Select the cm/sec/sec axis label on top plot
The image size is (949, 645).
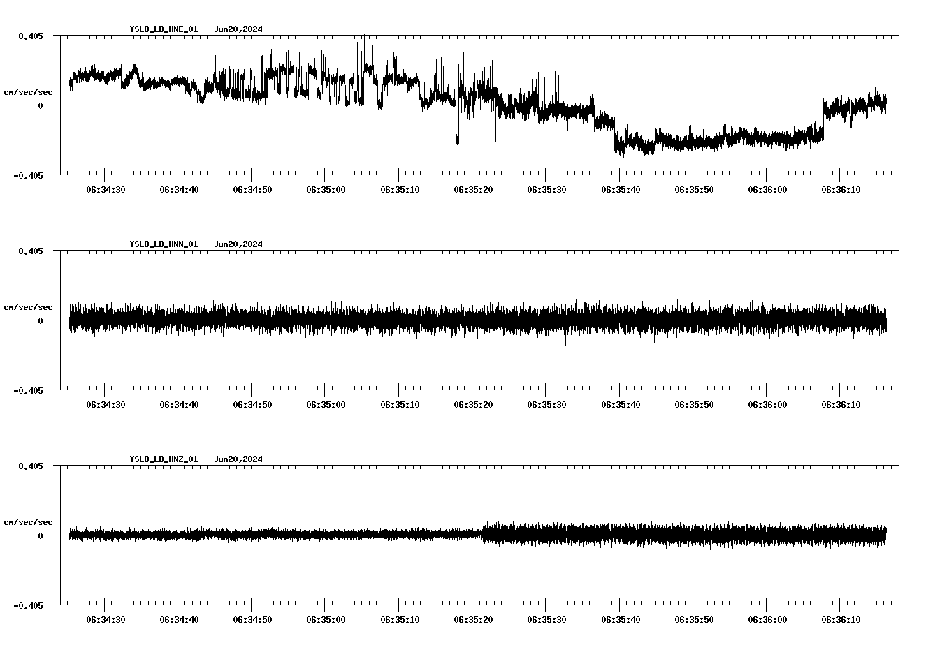(28, 91)
